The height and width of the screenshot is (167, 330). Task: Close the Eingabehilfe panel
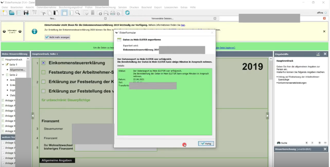coord(325,54)
